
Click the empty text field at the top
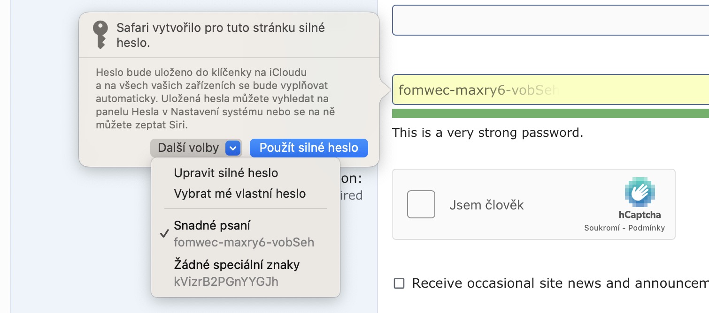pyautogui.click(x=549, y=20)
